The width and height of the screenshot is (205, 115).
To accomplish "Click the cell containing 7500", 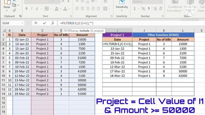I will [82, 49].
